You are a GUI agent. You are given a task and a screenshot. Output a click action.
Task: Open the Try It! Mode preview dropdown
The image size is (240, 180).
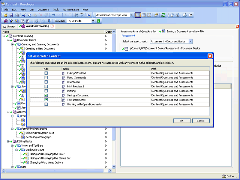(x=93, y=21)
